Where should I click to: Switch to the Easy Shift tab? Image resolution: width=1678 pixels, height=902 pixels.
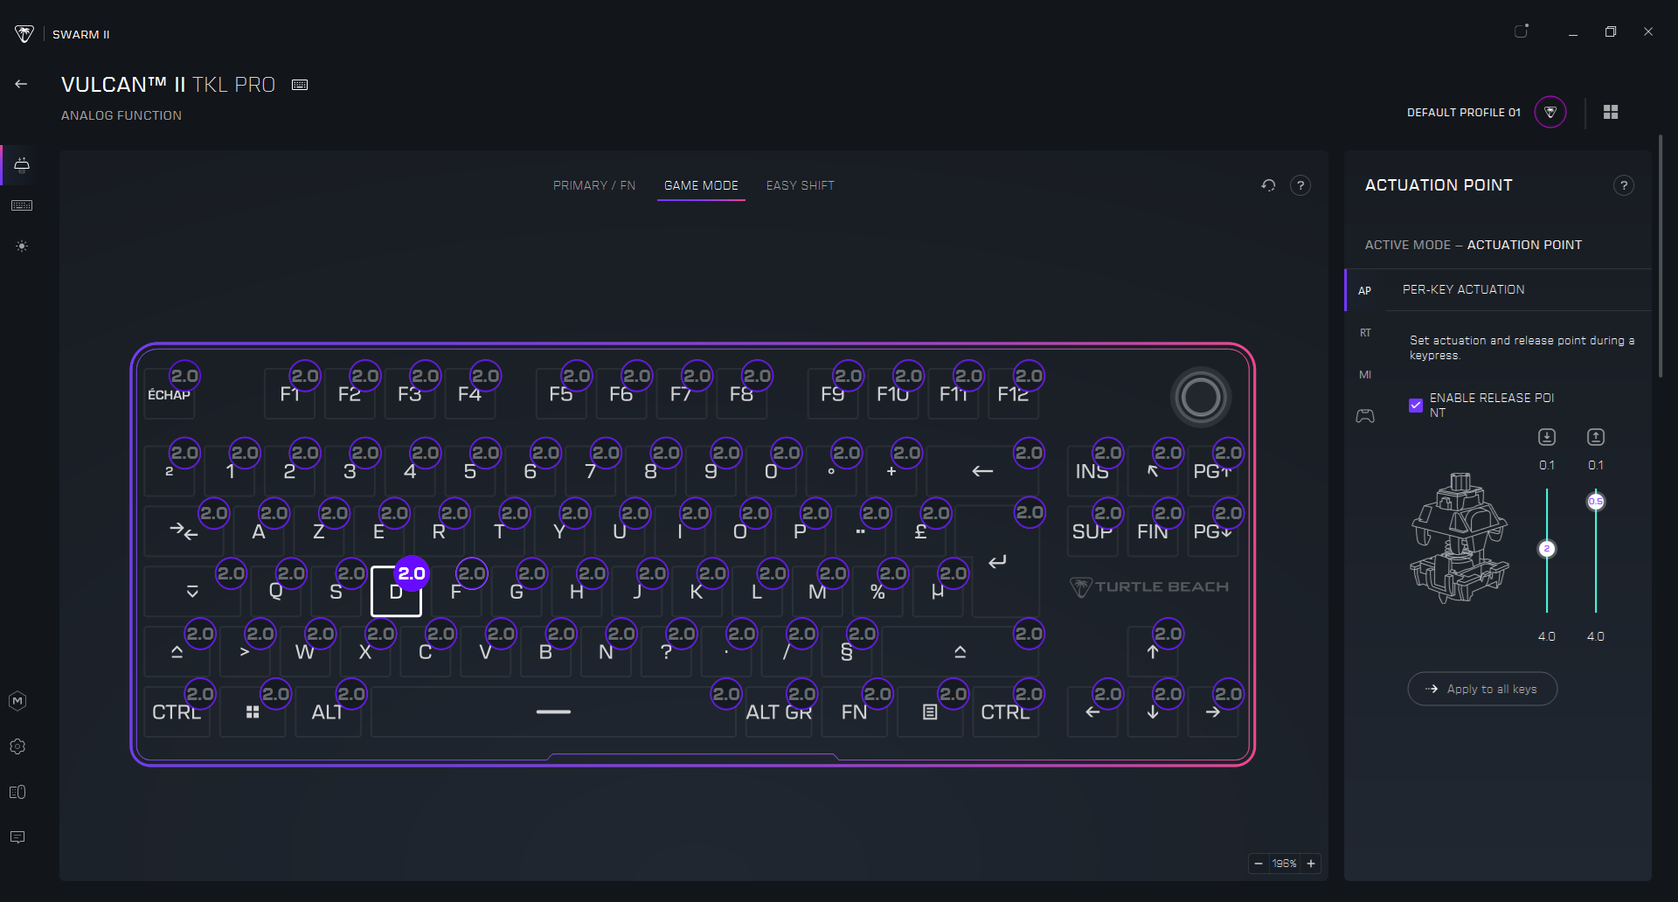(x=800, y=185)
